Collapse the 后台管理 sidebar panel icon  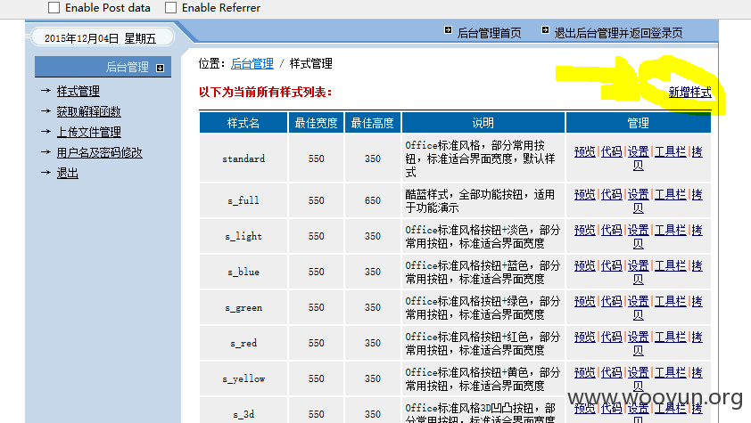tap(160, 68)
